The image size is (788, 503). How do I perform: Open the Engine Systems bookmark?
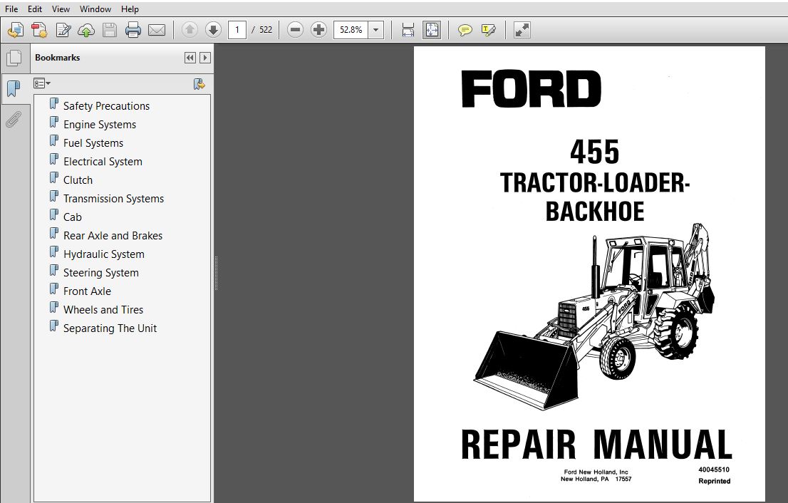pos(100,125)
